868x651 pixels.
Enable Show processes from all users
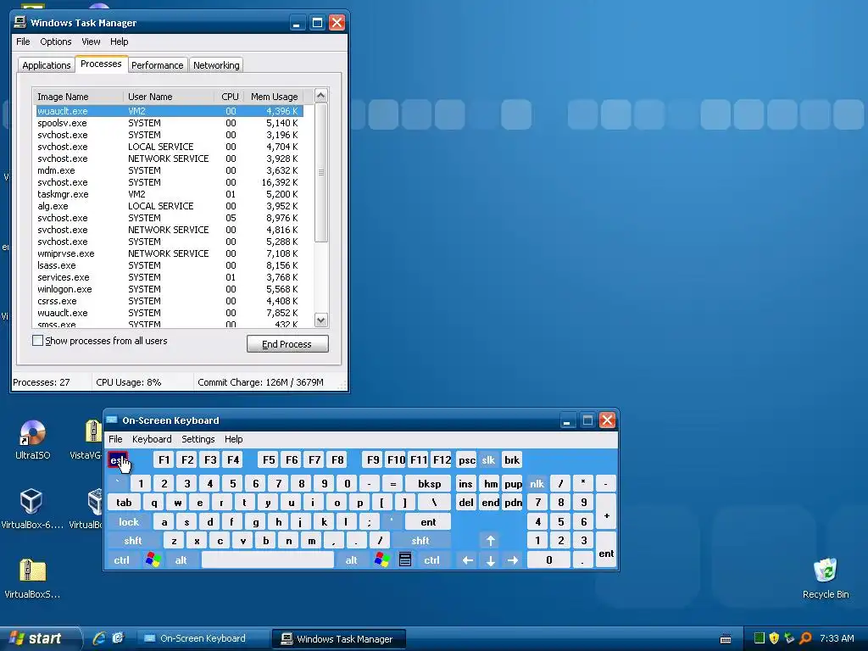37,341
